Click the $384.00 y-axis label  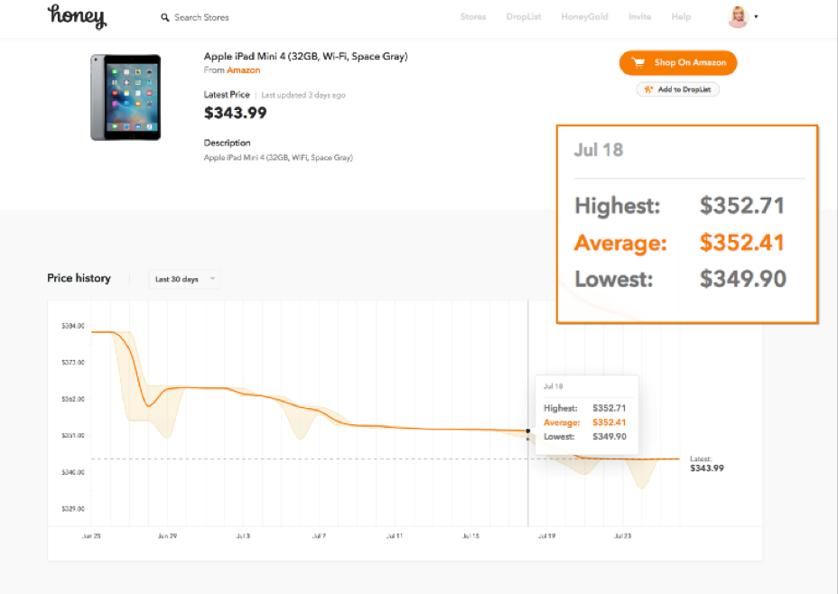tap(72, 326)
